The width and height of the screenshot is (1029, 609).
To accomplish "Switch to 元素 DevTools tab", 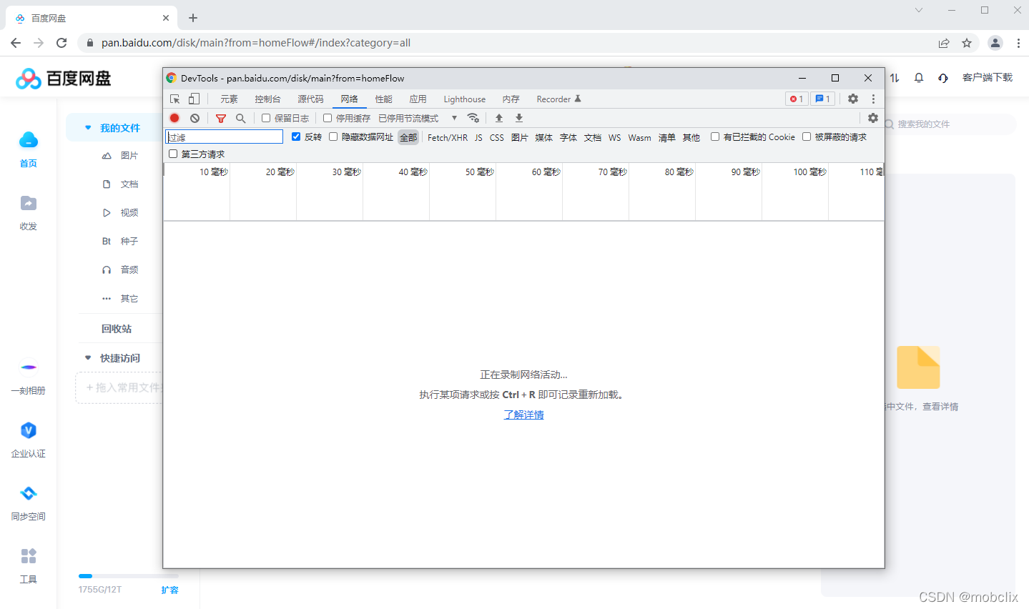I will [x=229, y=99].
